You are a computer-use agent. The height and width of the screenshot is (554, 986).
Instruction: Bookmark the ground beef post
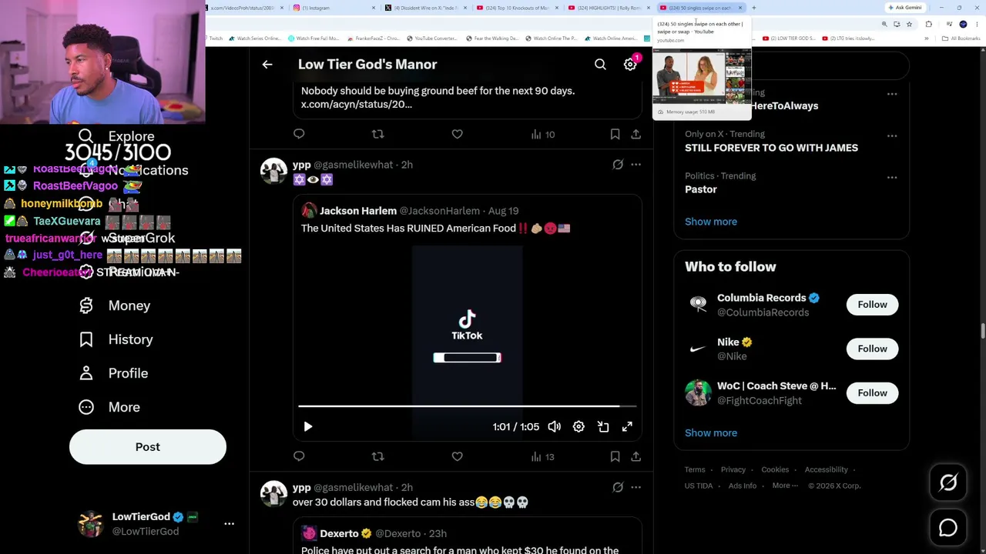[615, 134]
